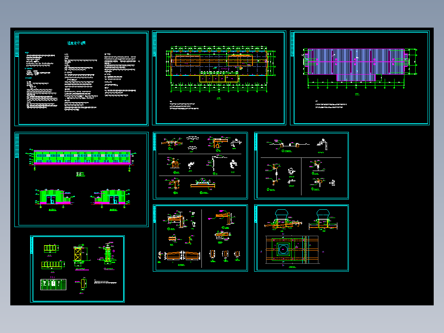Select the right roof ventilator section
Screen dimensions: 444x333
point(323,220)
